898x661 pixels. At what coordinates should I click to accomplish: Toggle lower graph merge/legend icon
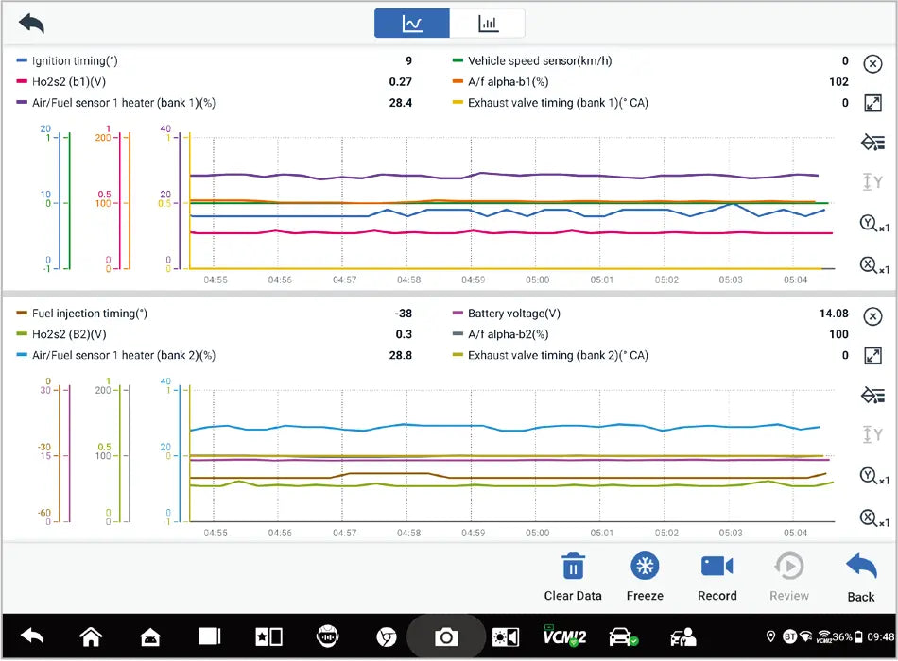(x=872, y=395)
